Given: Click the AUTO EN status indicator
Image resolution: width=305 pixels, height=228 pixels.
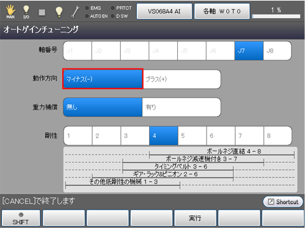Looking at the screenshot, I should (96, 16).
